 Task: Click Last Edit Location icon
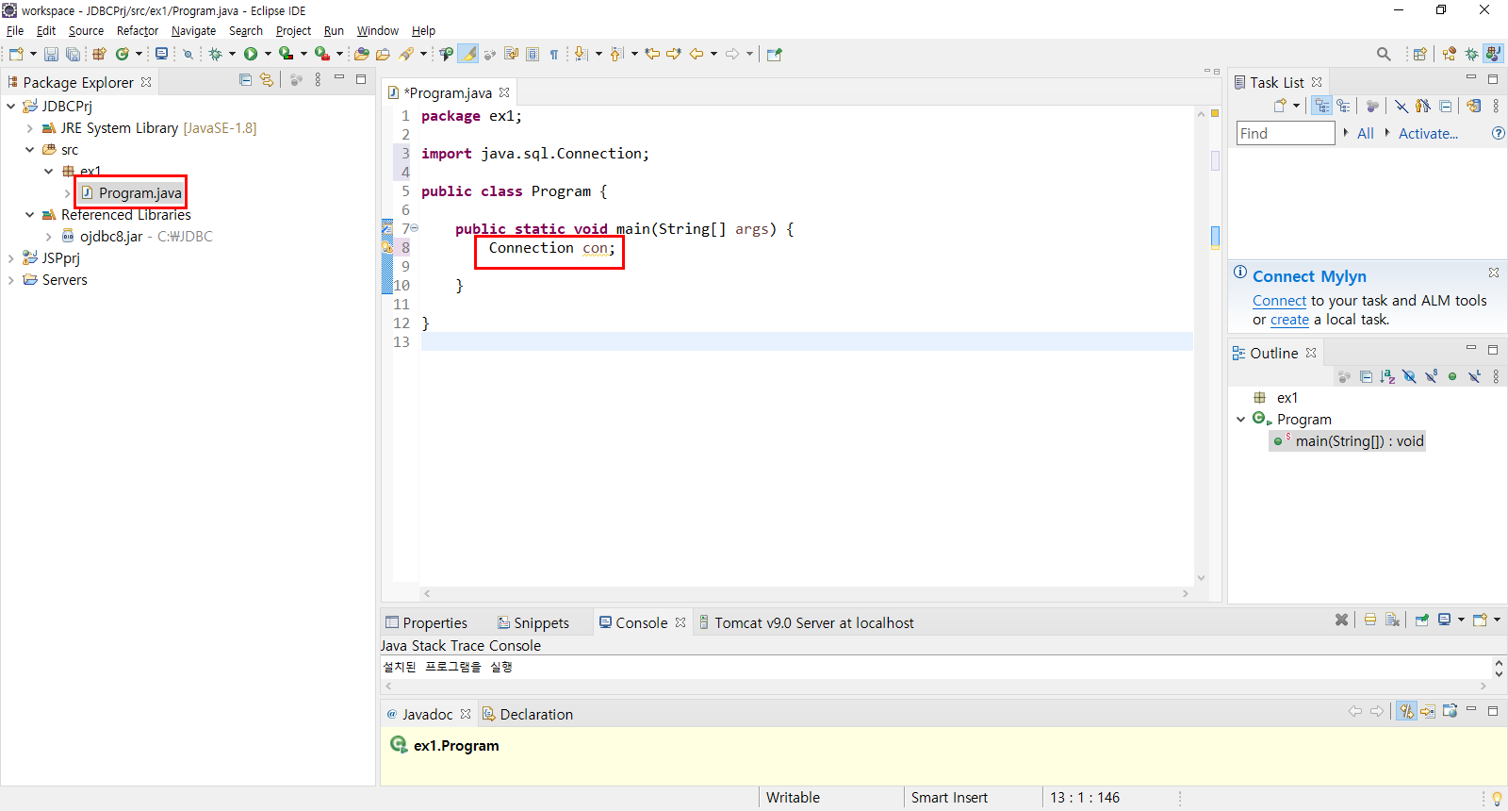pyautogui.click(x=651, y=54)
